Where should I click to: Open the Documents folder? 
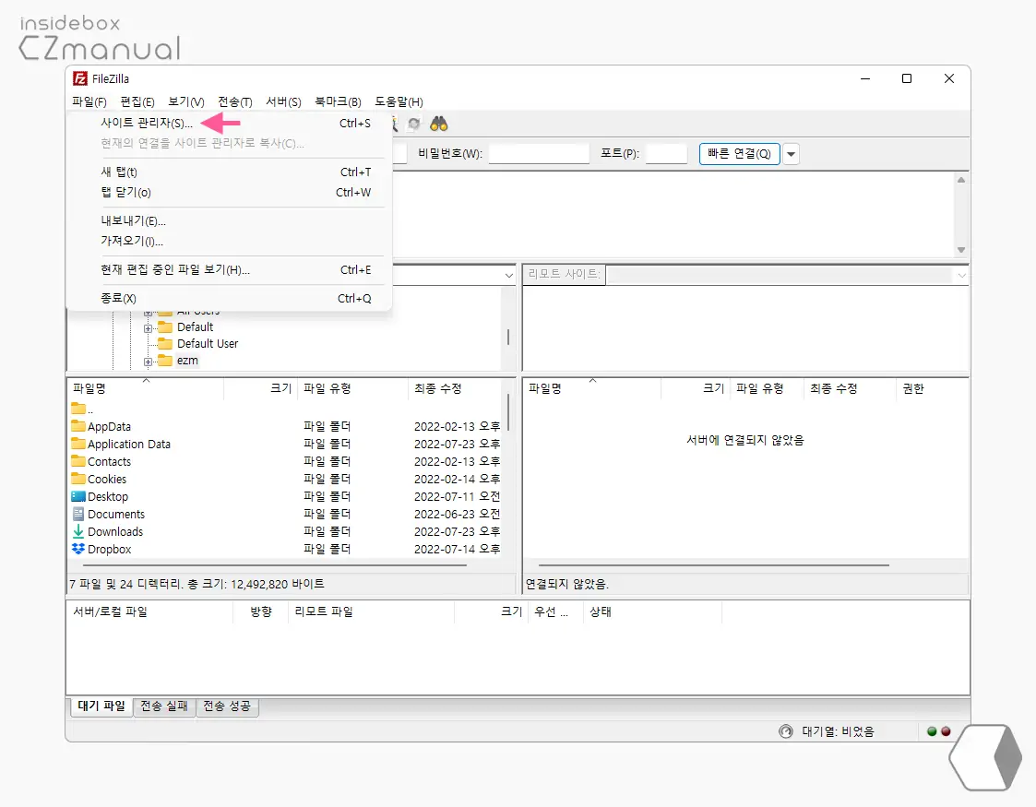tap(114, 514)
